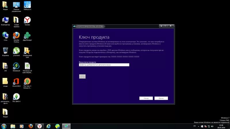The width and height of the screenshot is (230, 129).
Task: Open Windows Explorer from taskbar
Action: (x=13, y=126)
